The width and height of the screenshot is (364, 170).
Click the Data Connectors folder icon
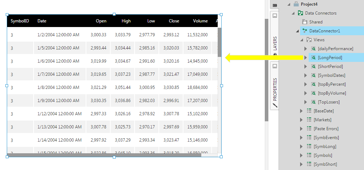coord(300,13)
